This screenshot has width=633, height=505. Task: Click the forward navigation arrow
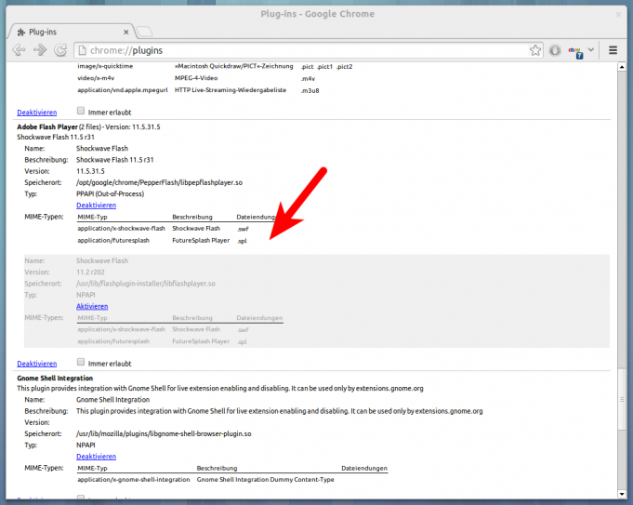[x=40, y=50]
